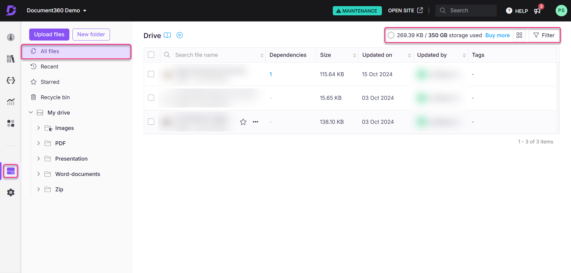Click the MAINTENANCE status button

pos(357,11)
